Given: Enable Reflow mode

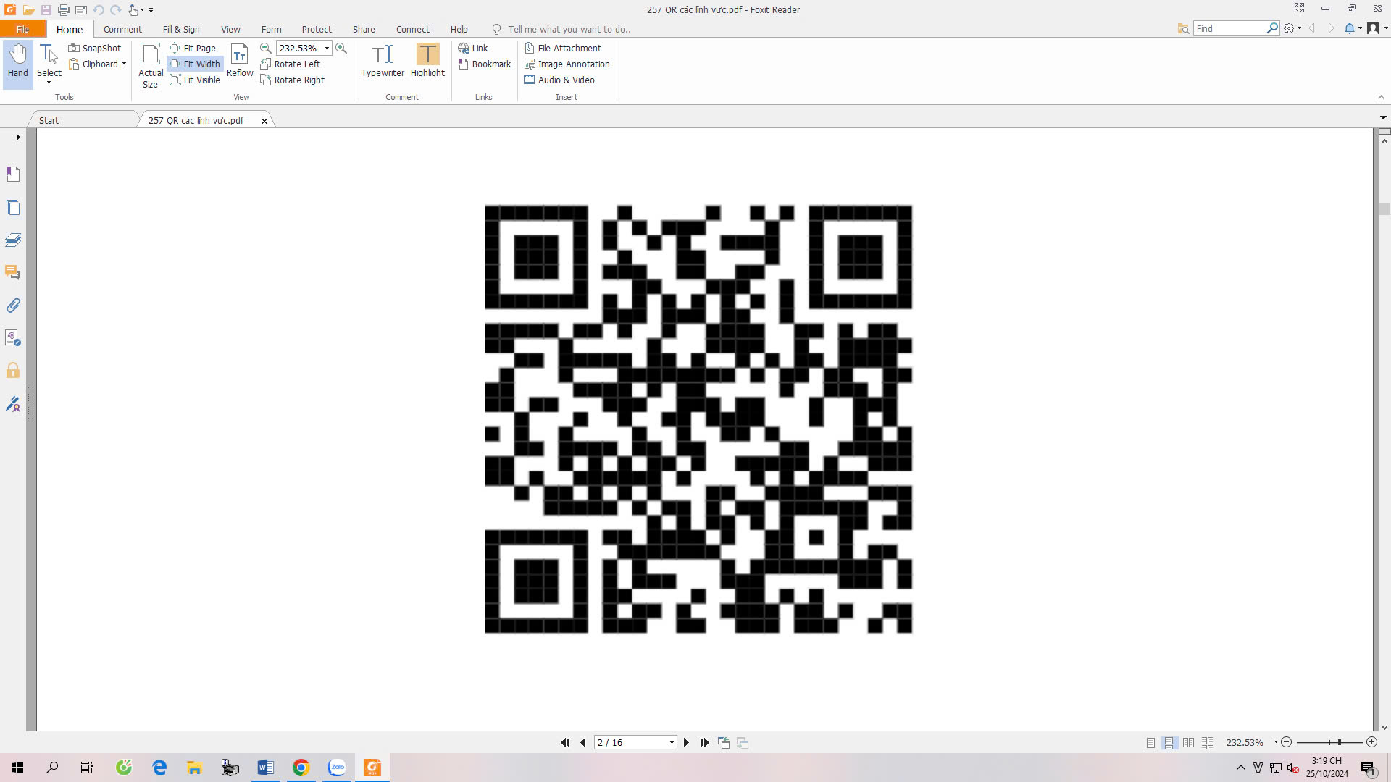Looking at the screenshot, I should pyautogui.click(x=240, y=61).
